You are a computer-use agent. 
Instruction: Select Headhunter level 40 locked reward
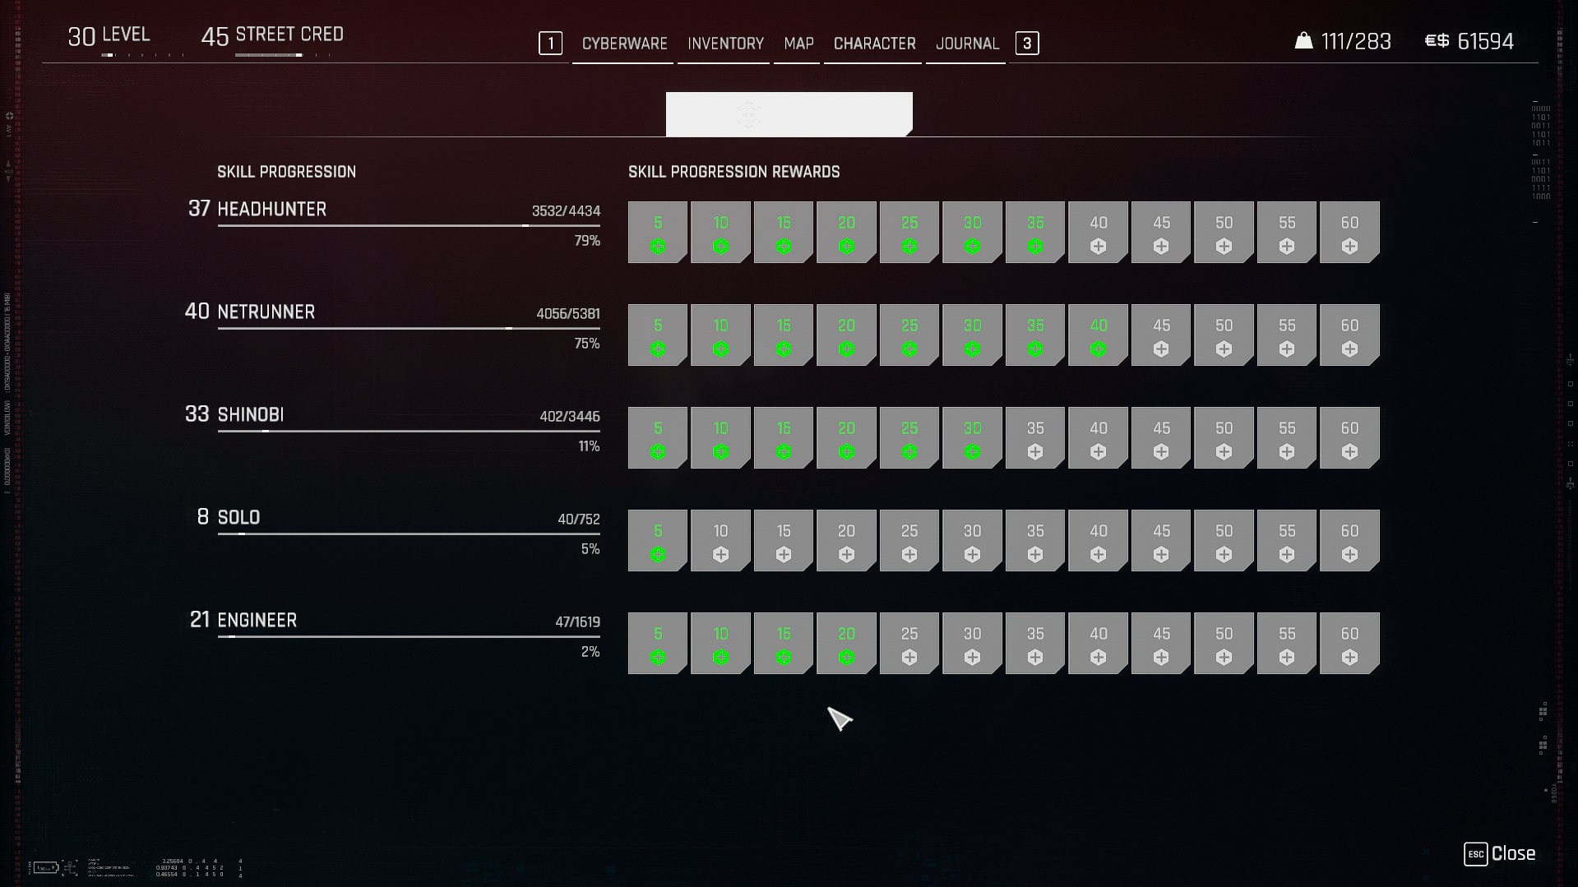pos(1098,233)
